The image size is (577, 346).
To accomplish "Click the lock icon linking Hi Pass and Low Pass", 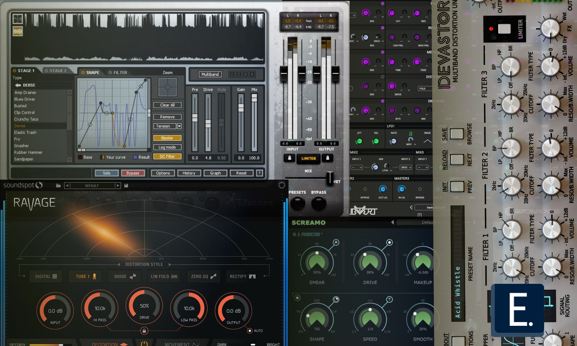I will click(144, 331).
